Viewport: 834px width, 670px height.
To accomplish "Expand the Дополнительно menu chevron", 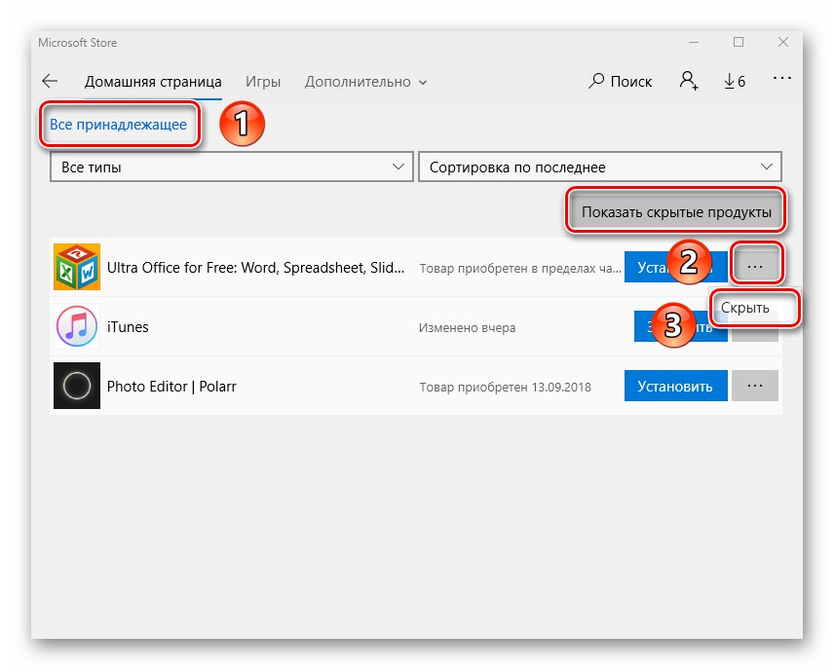I will coord(423,82).
